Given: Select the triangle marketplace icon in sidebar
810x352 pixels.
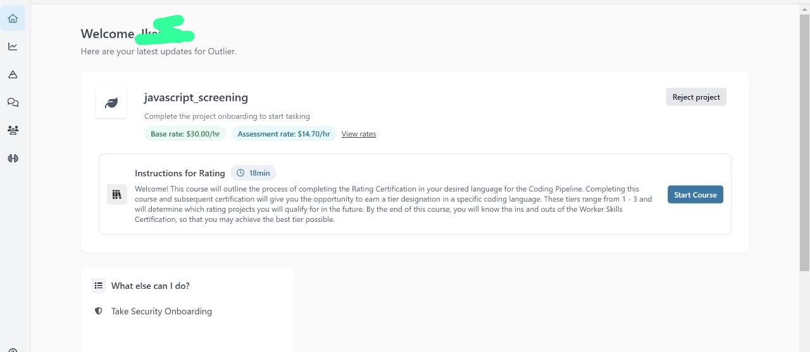Looking at the screenshot, I should coord(13,75).
